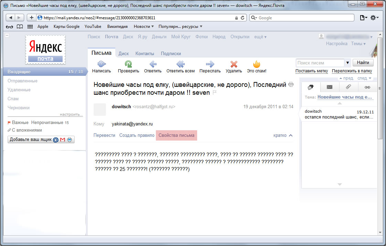Image resolution: width=386 pixels, height=246 pixels.
Task: Open the search options dropdown arrow
Action: [348, 63]
